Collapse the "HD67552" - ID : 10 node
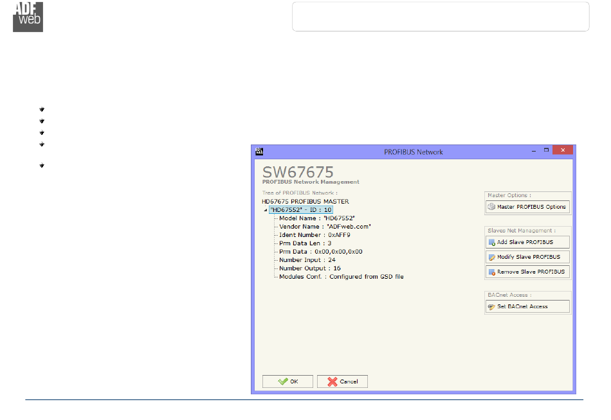 tap(266, 210)
